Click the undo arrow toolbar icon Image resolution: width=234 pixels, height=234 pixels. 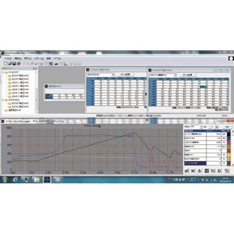(x=37, y=64)
